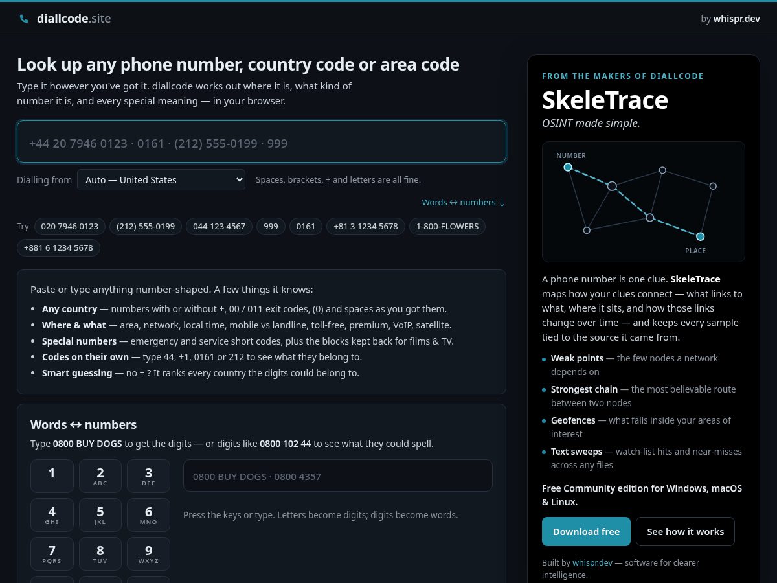Tap keypad key 7 PQRS
This screenshot has height=583, width=777.
52,554
